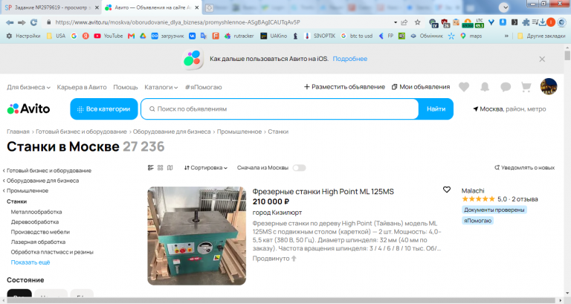
Task: Go back to 'Оборудование для бизнеса' in sidebar
Action: tap(42, 181)
